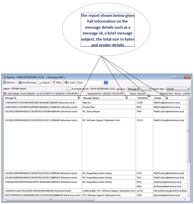
Task: Click the horizontal scrollbar right arrow
Action: click(x=185, y=199)
